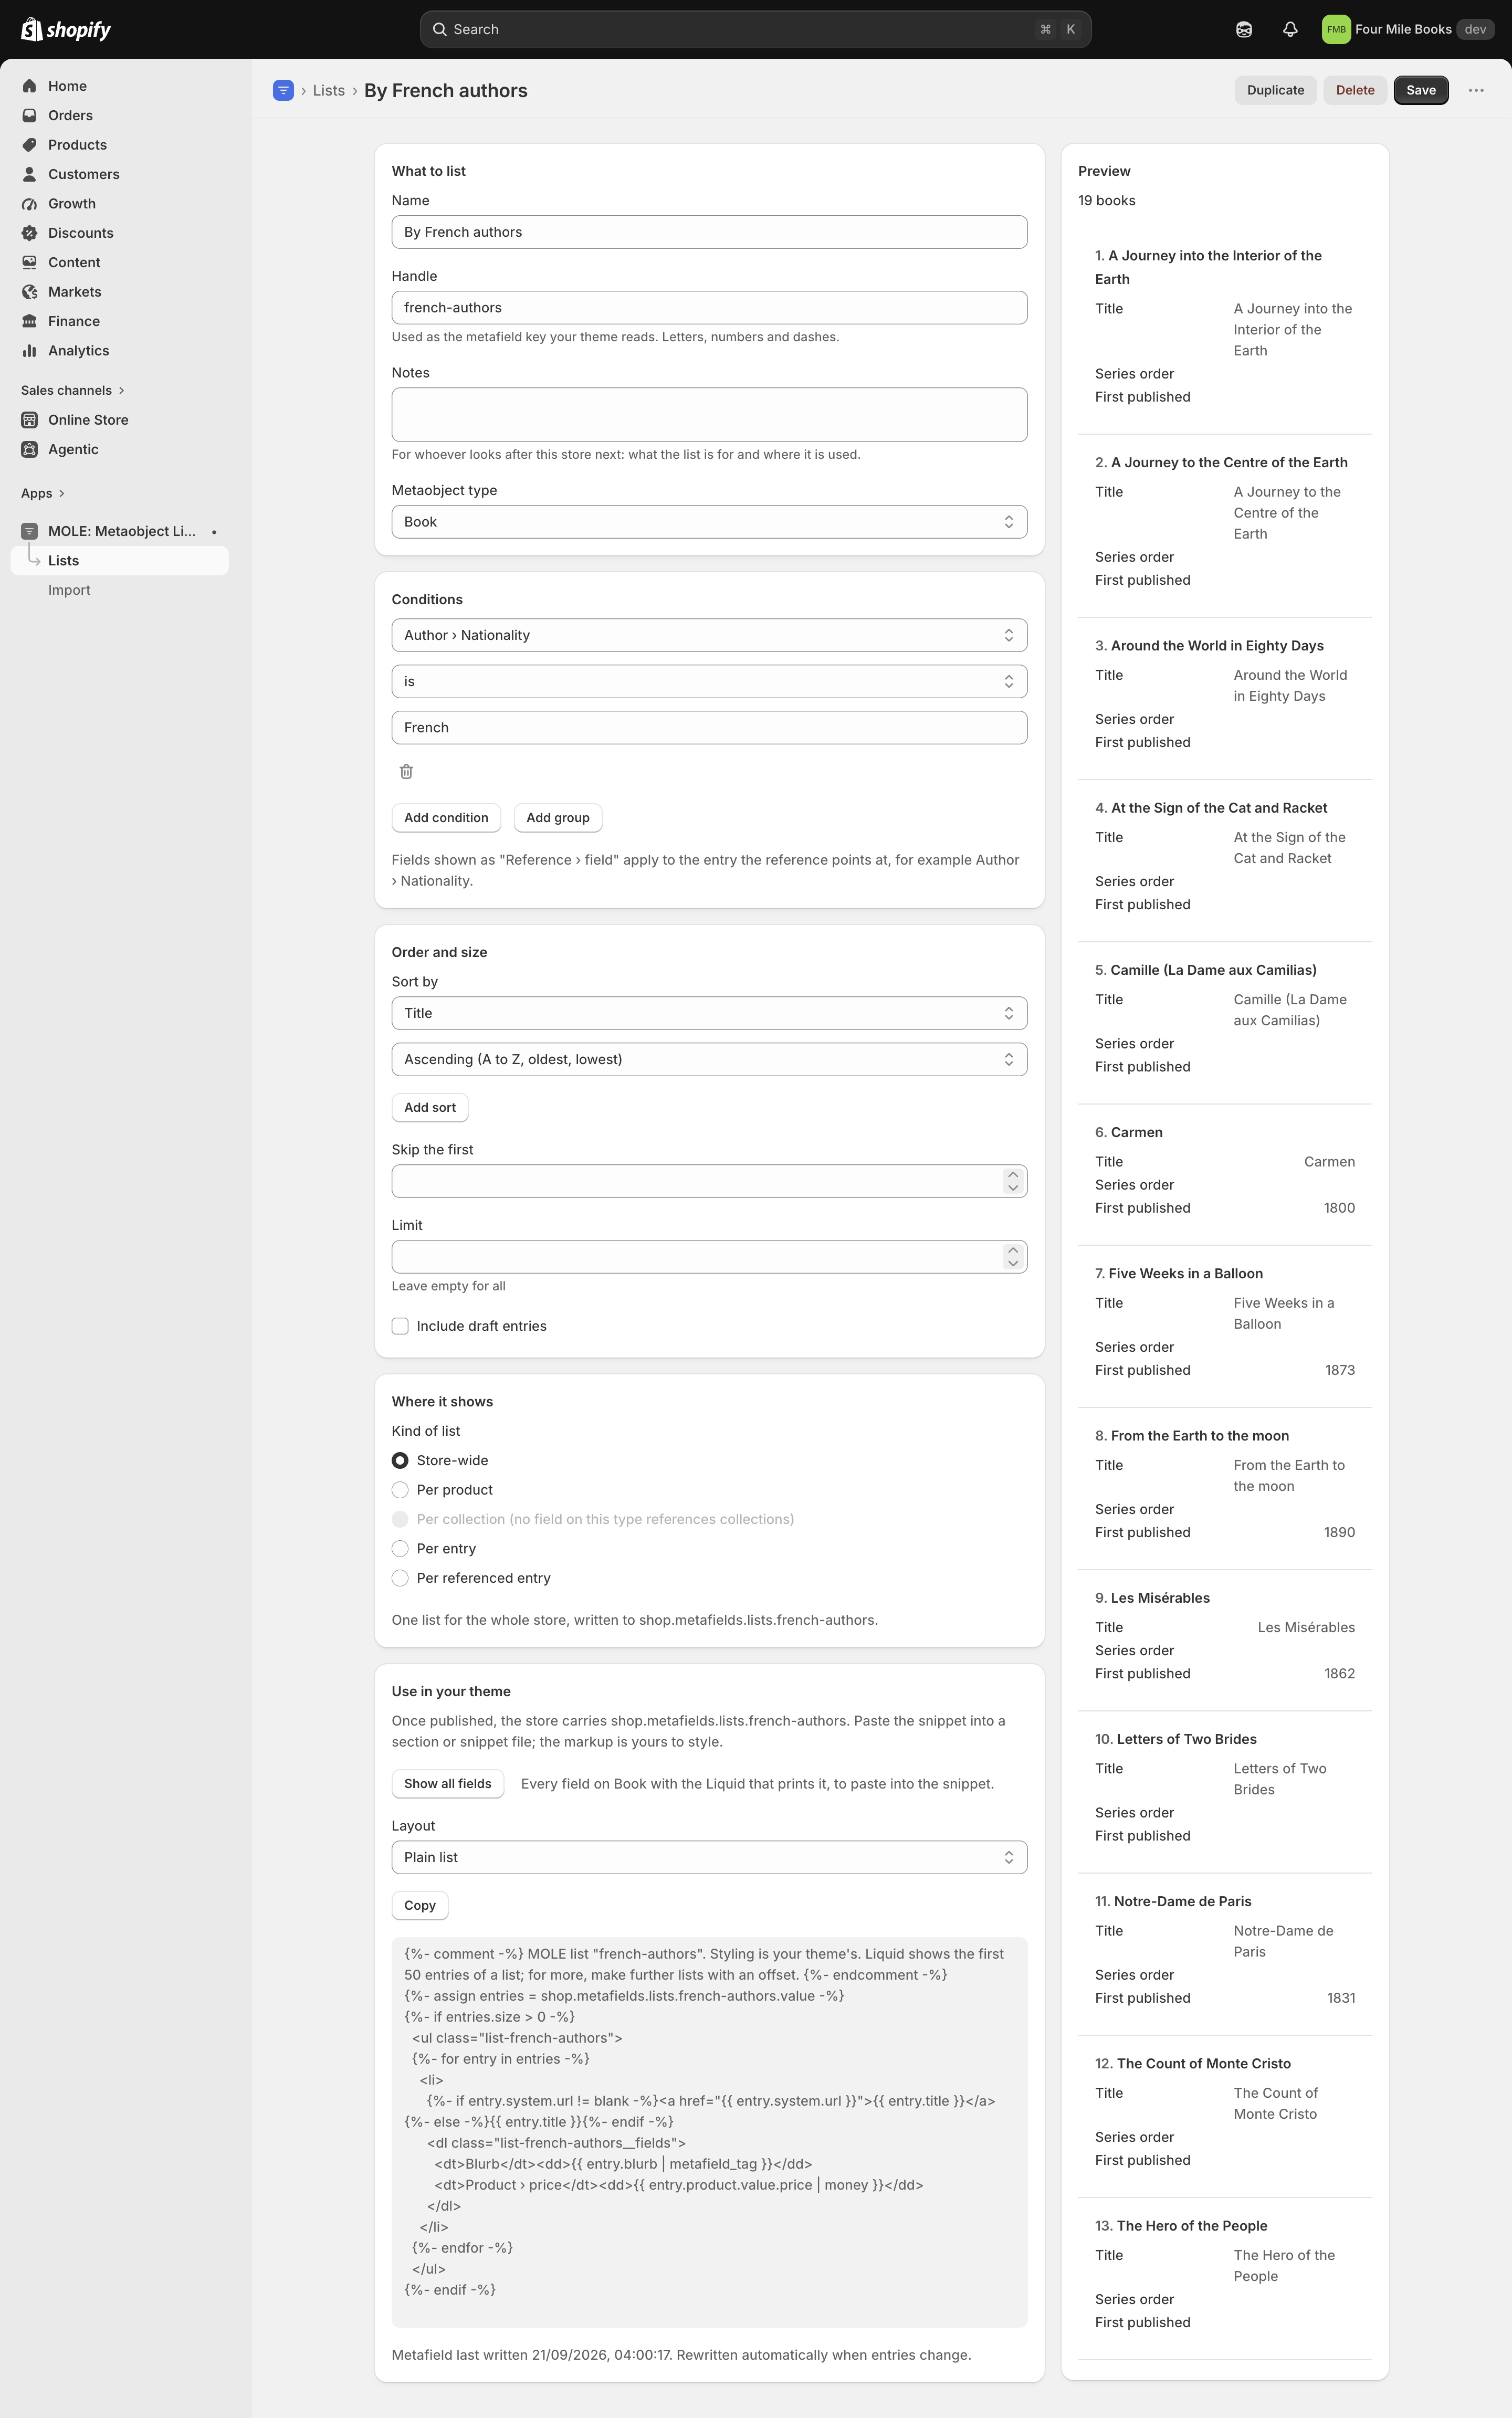Click the Shopify logo
1512x2418 pixels.
[x=66, y=29]
